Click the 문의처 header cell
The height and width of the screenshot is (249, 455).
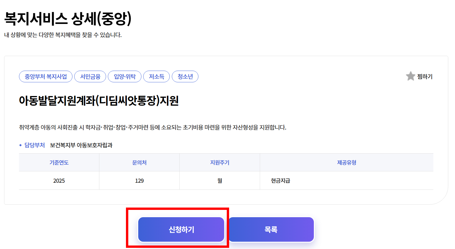[139, 162]
